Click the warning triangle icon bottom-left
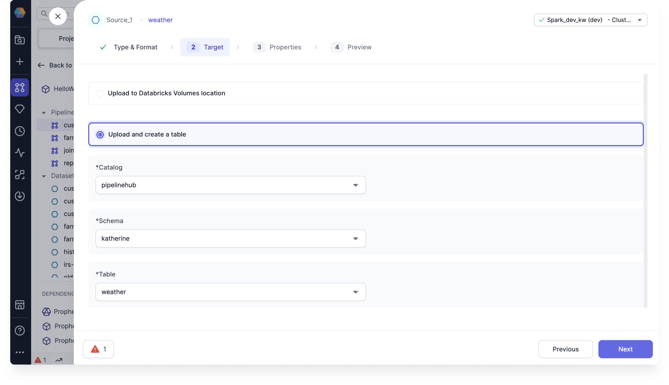The height and width of the screenshot is (385, 669). (x=95, y=349)
